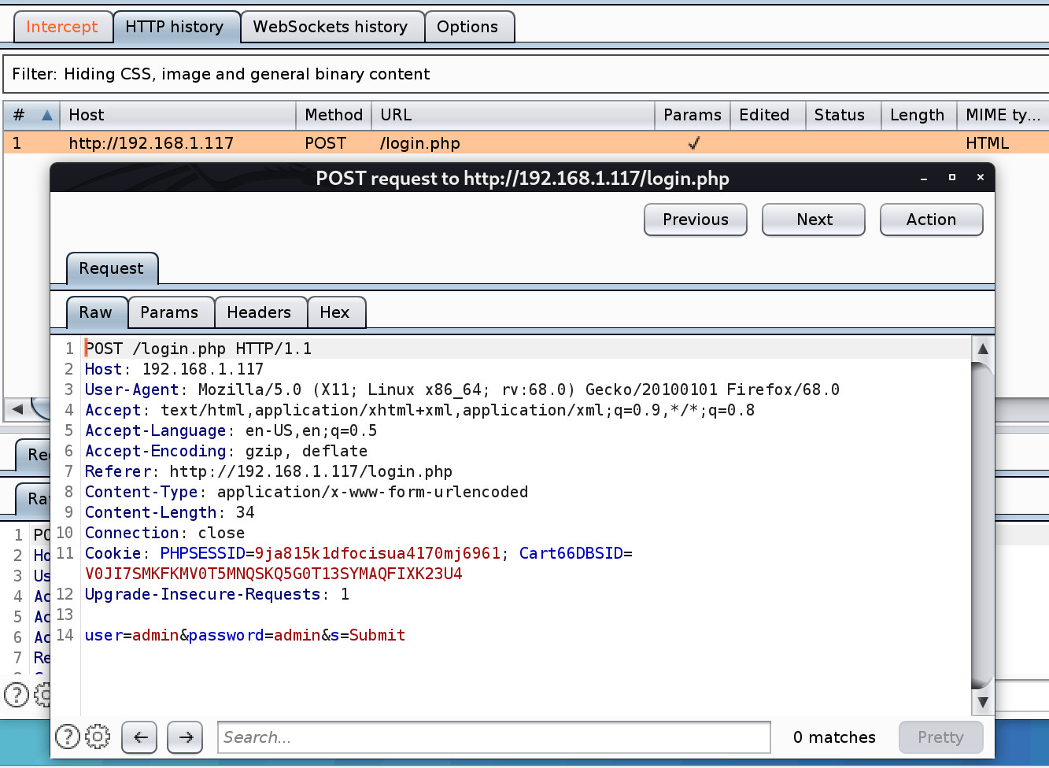Image resolution: width=1049 pixels, height=768 pixels.
Task: Sort history by the Host column
Action: click(177, 115)
